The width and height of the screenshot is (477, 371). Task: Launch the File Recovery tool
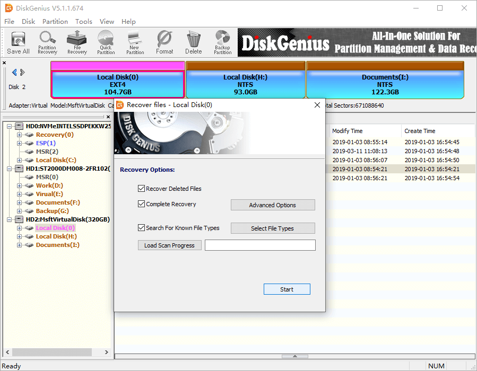(77, 42)
